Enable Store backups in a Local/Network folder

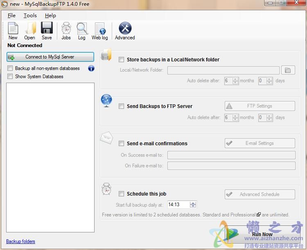122,59
